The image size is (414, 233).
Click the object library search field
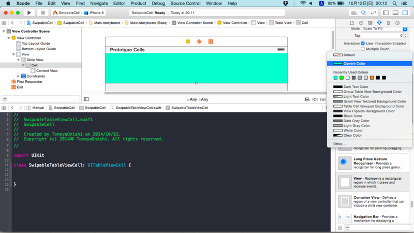(x=378, y=228)
